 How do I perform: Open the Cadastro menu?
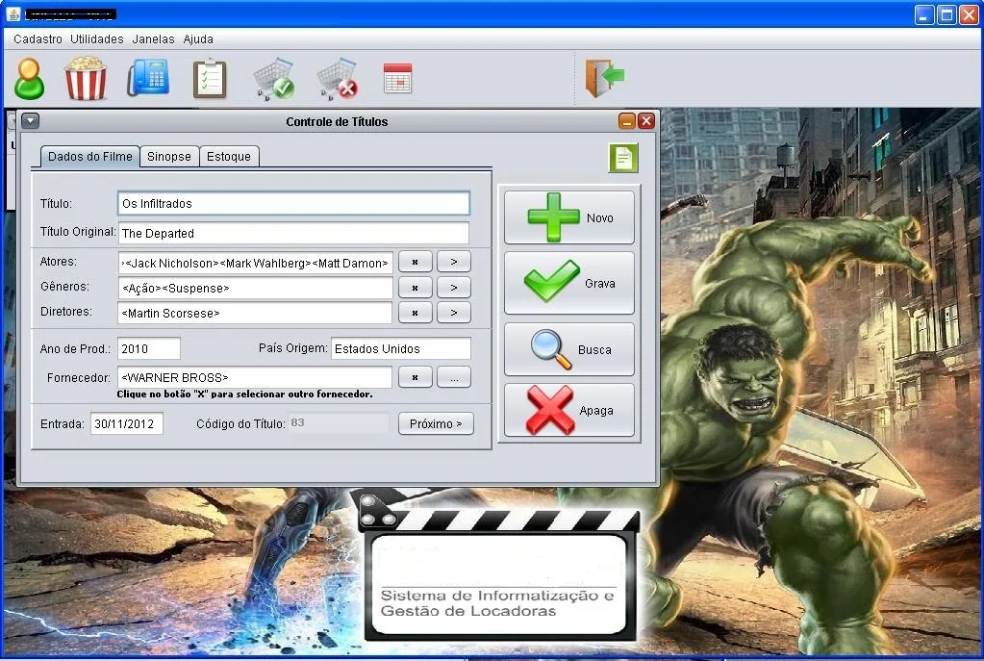tap(38, 38)
